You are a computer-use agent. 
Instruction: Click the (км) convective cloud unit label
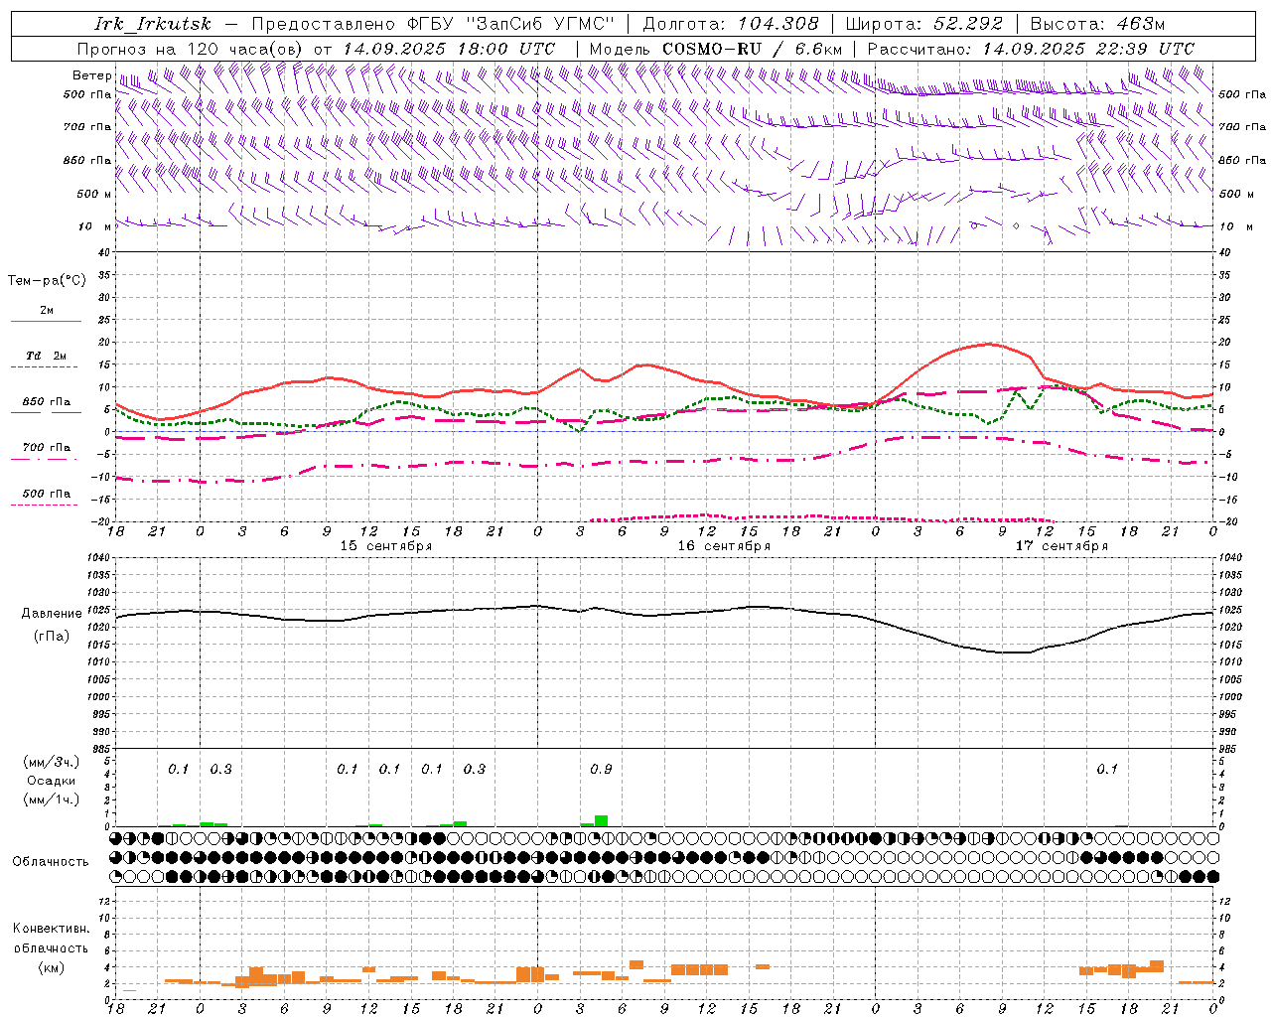coord(51,967)
